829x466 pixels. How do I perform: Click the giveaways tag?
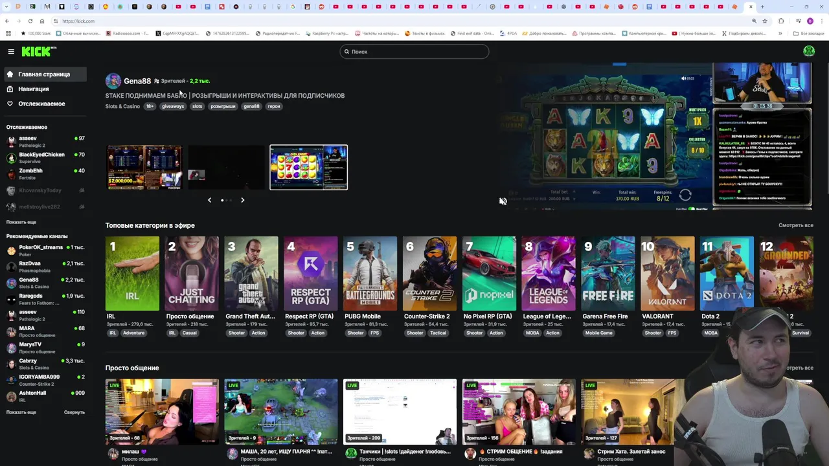[173, 106]
